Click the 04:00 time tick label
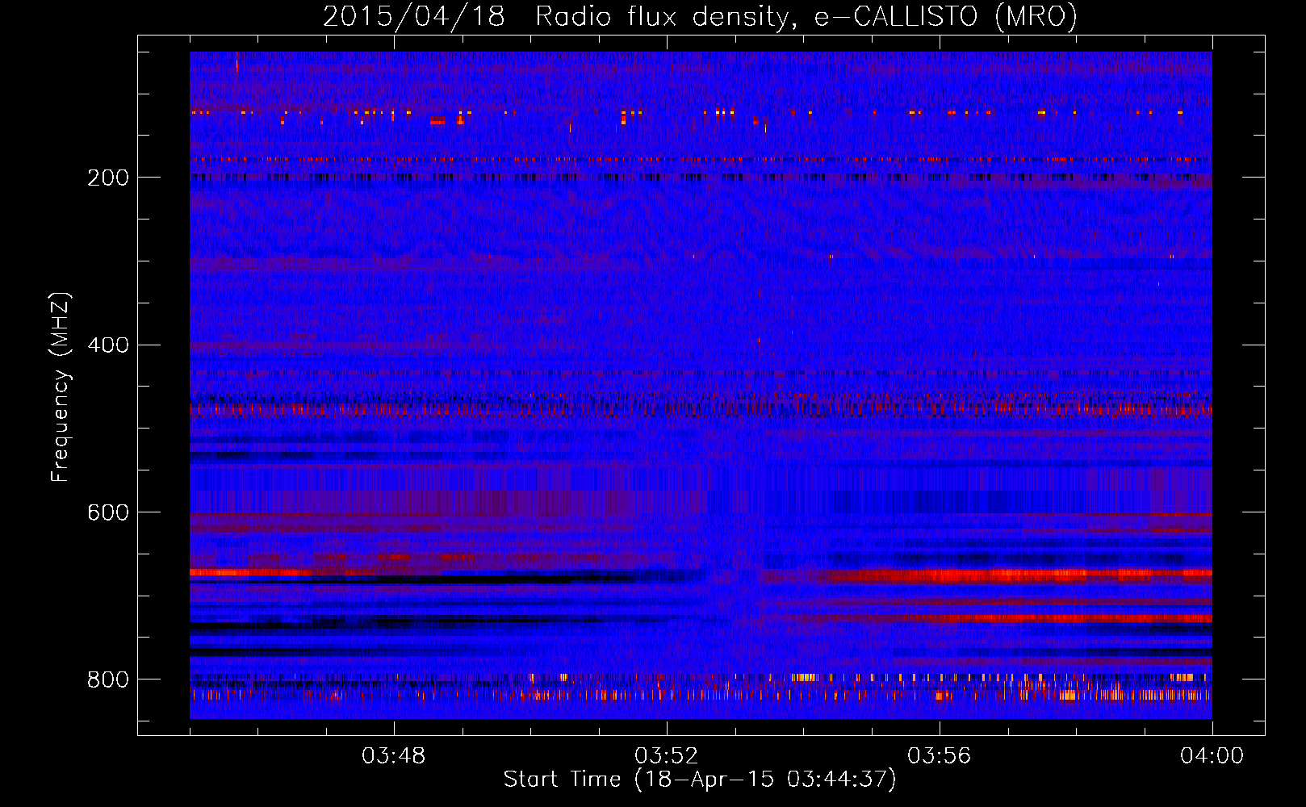This screenshot has height=807, width=1306. [x=1212, y=756]
